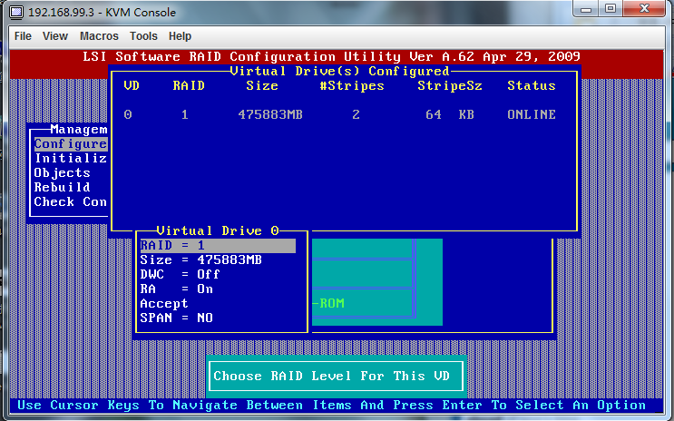Select Configure in Management menu
This screenshot has height=421, width=674.
[x=71, y=144]
